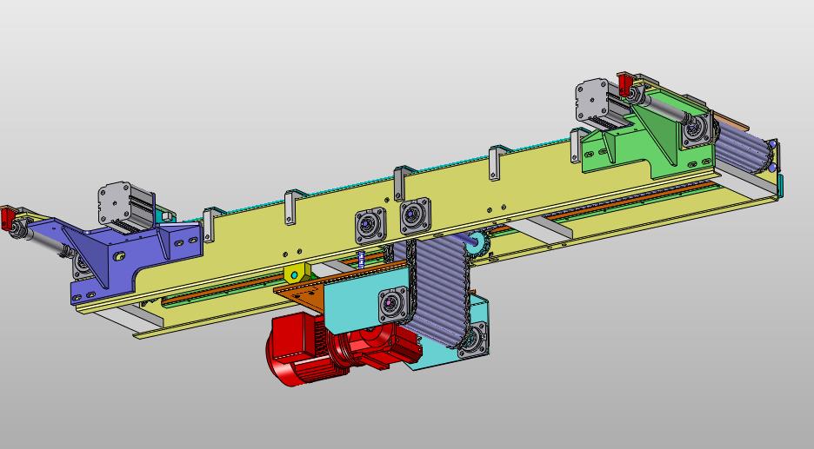Pick the small blue-white label strip below beam

click(x=361, y=259)
